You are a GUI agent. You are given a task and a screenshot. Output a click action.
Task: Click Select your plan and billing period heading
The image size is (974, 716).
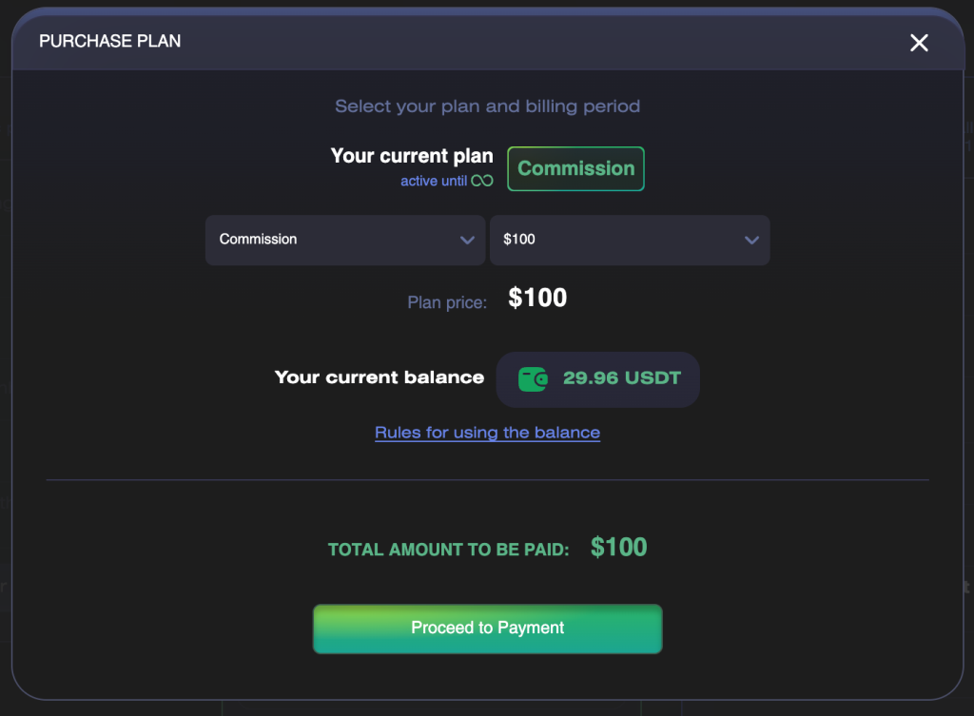(x=488, y=106)
